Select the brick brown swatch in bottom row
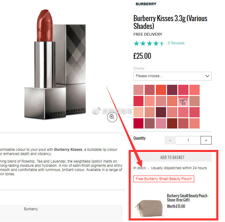225x222 pixels. (172, 123)
